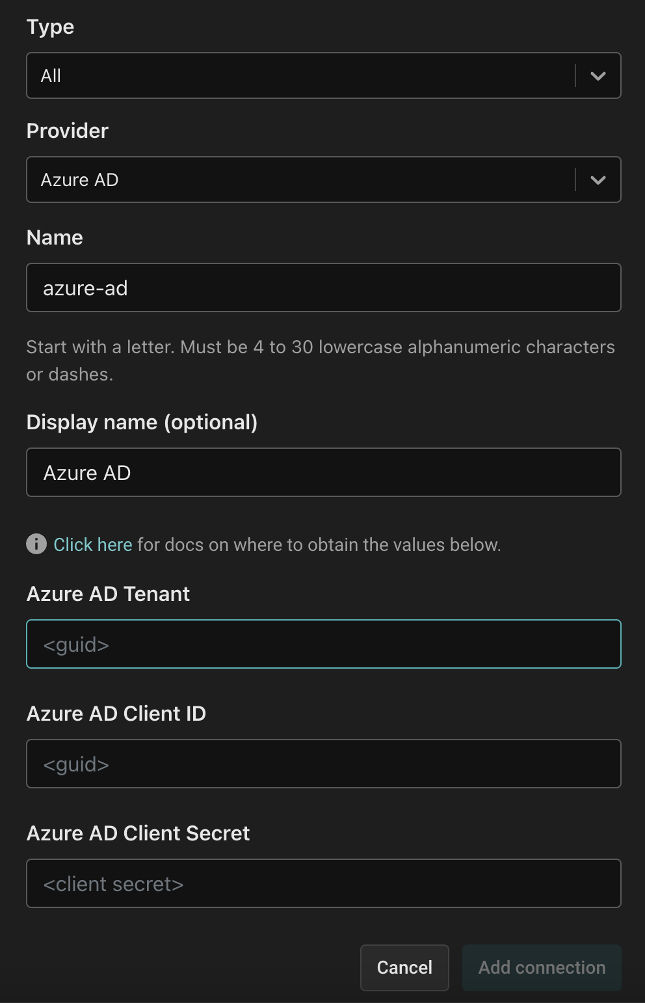Open the Click here docs link
Image resolution: width=645 pixels, height=1003 pixels.
pos(92,544)
